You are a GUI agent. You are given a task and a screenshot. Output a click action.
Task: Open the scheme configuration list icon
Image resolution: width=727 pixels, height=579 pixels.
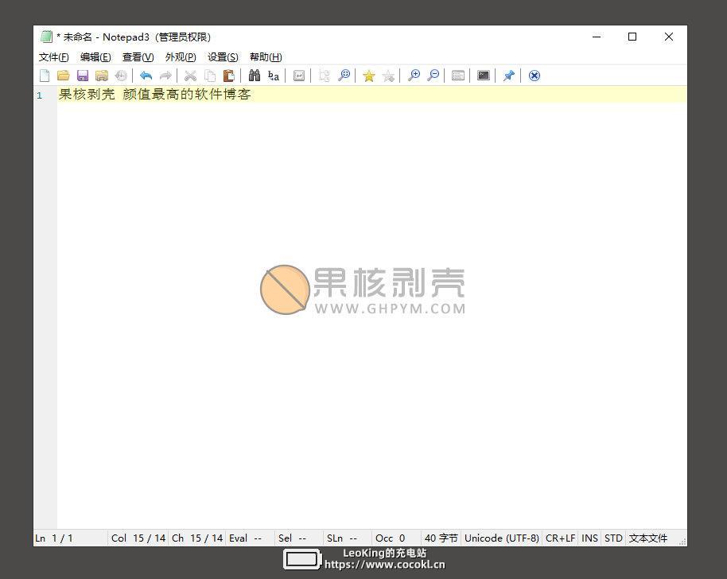458,76
